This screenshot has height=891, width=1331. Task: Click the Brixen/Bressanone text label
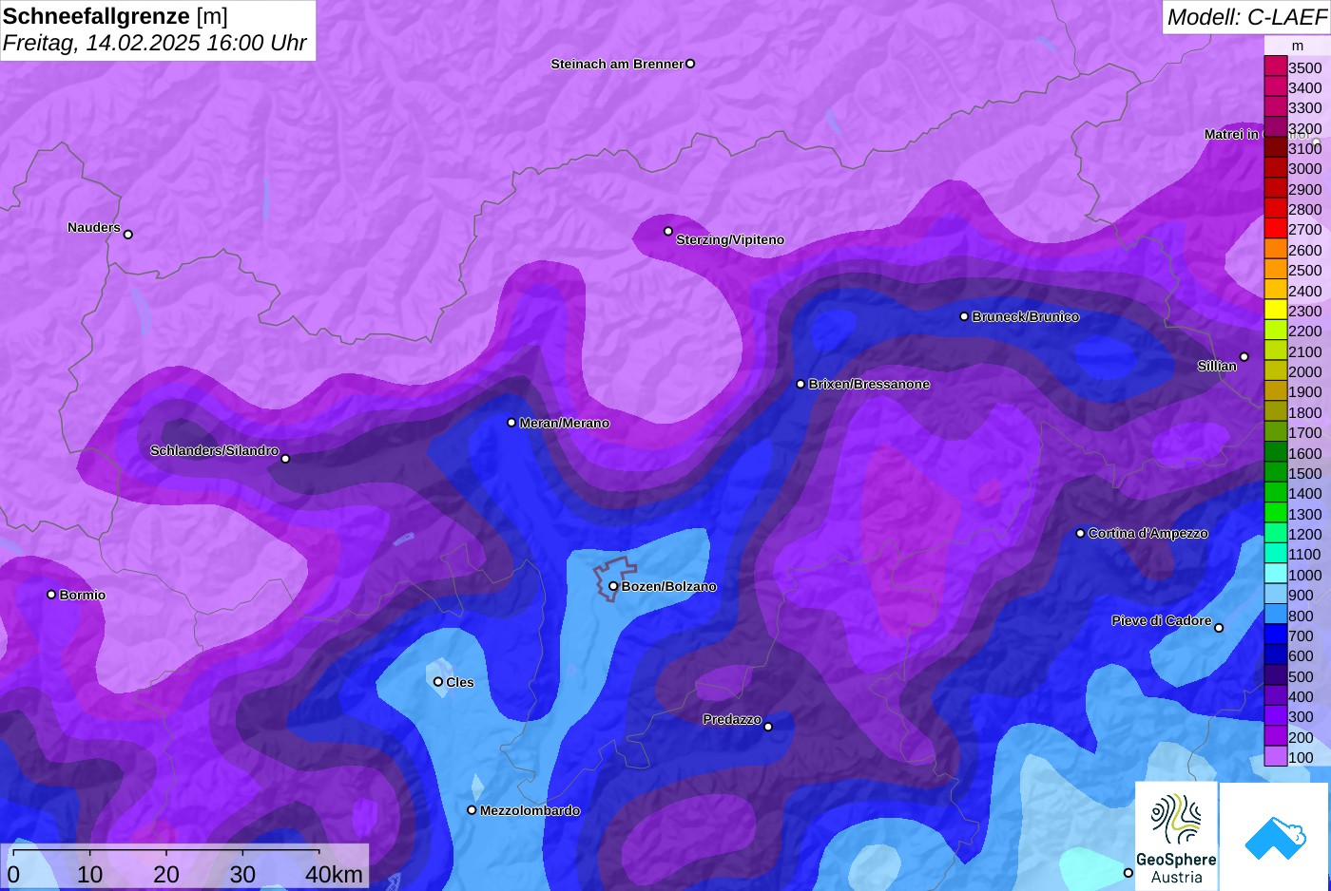point(869,384)
